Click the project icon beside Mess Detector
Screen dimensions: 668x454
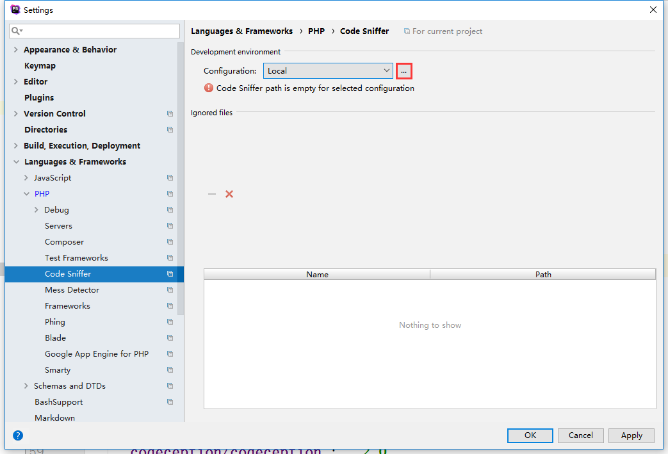(170, 290)
